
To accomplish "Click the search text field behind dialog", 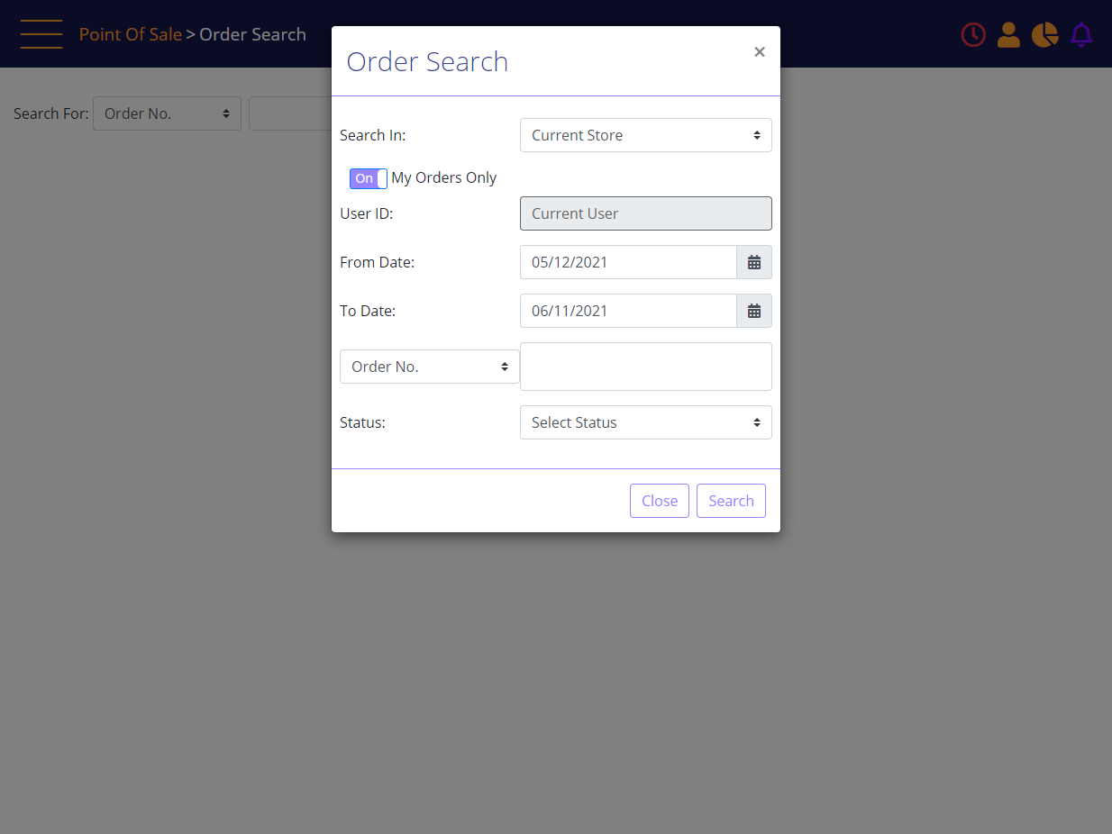I will coord(290,113).
